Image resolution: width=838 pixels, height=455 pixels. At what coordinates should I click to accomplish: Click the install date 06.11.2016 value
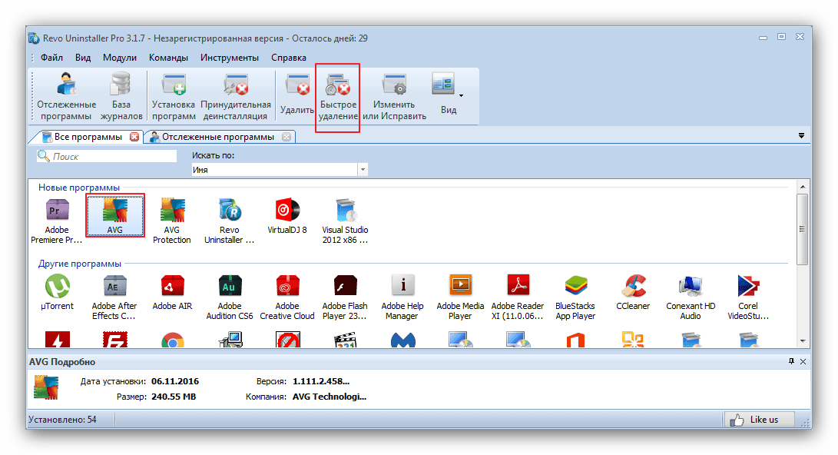(175, 381)
